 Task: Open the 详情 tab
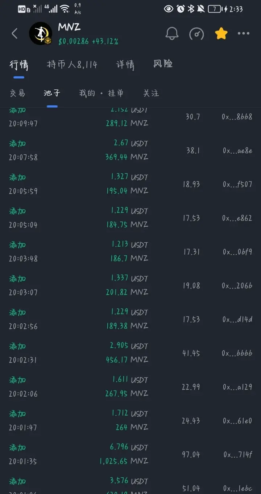(x=125, y=65)
